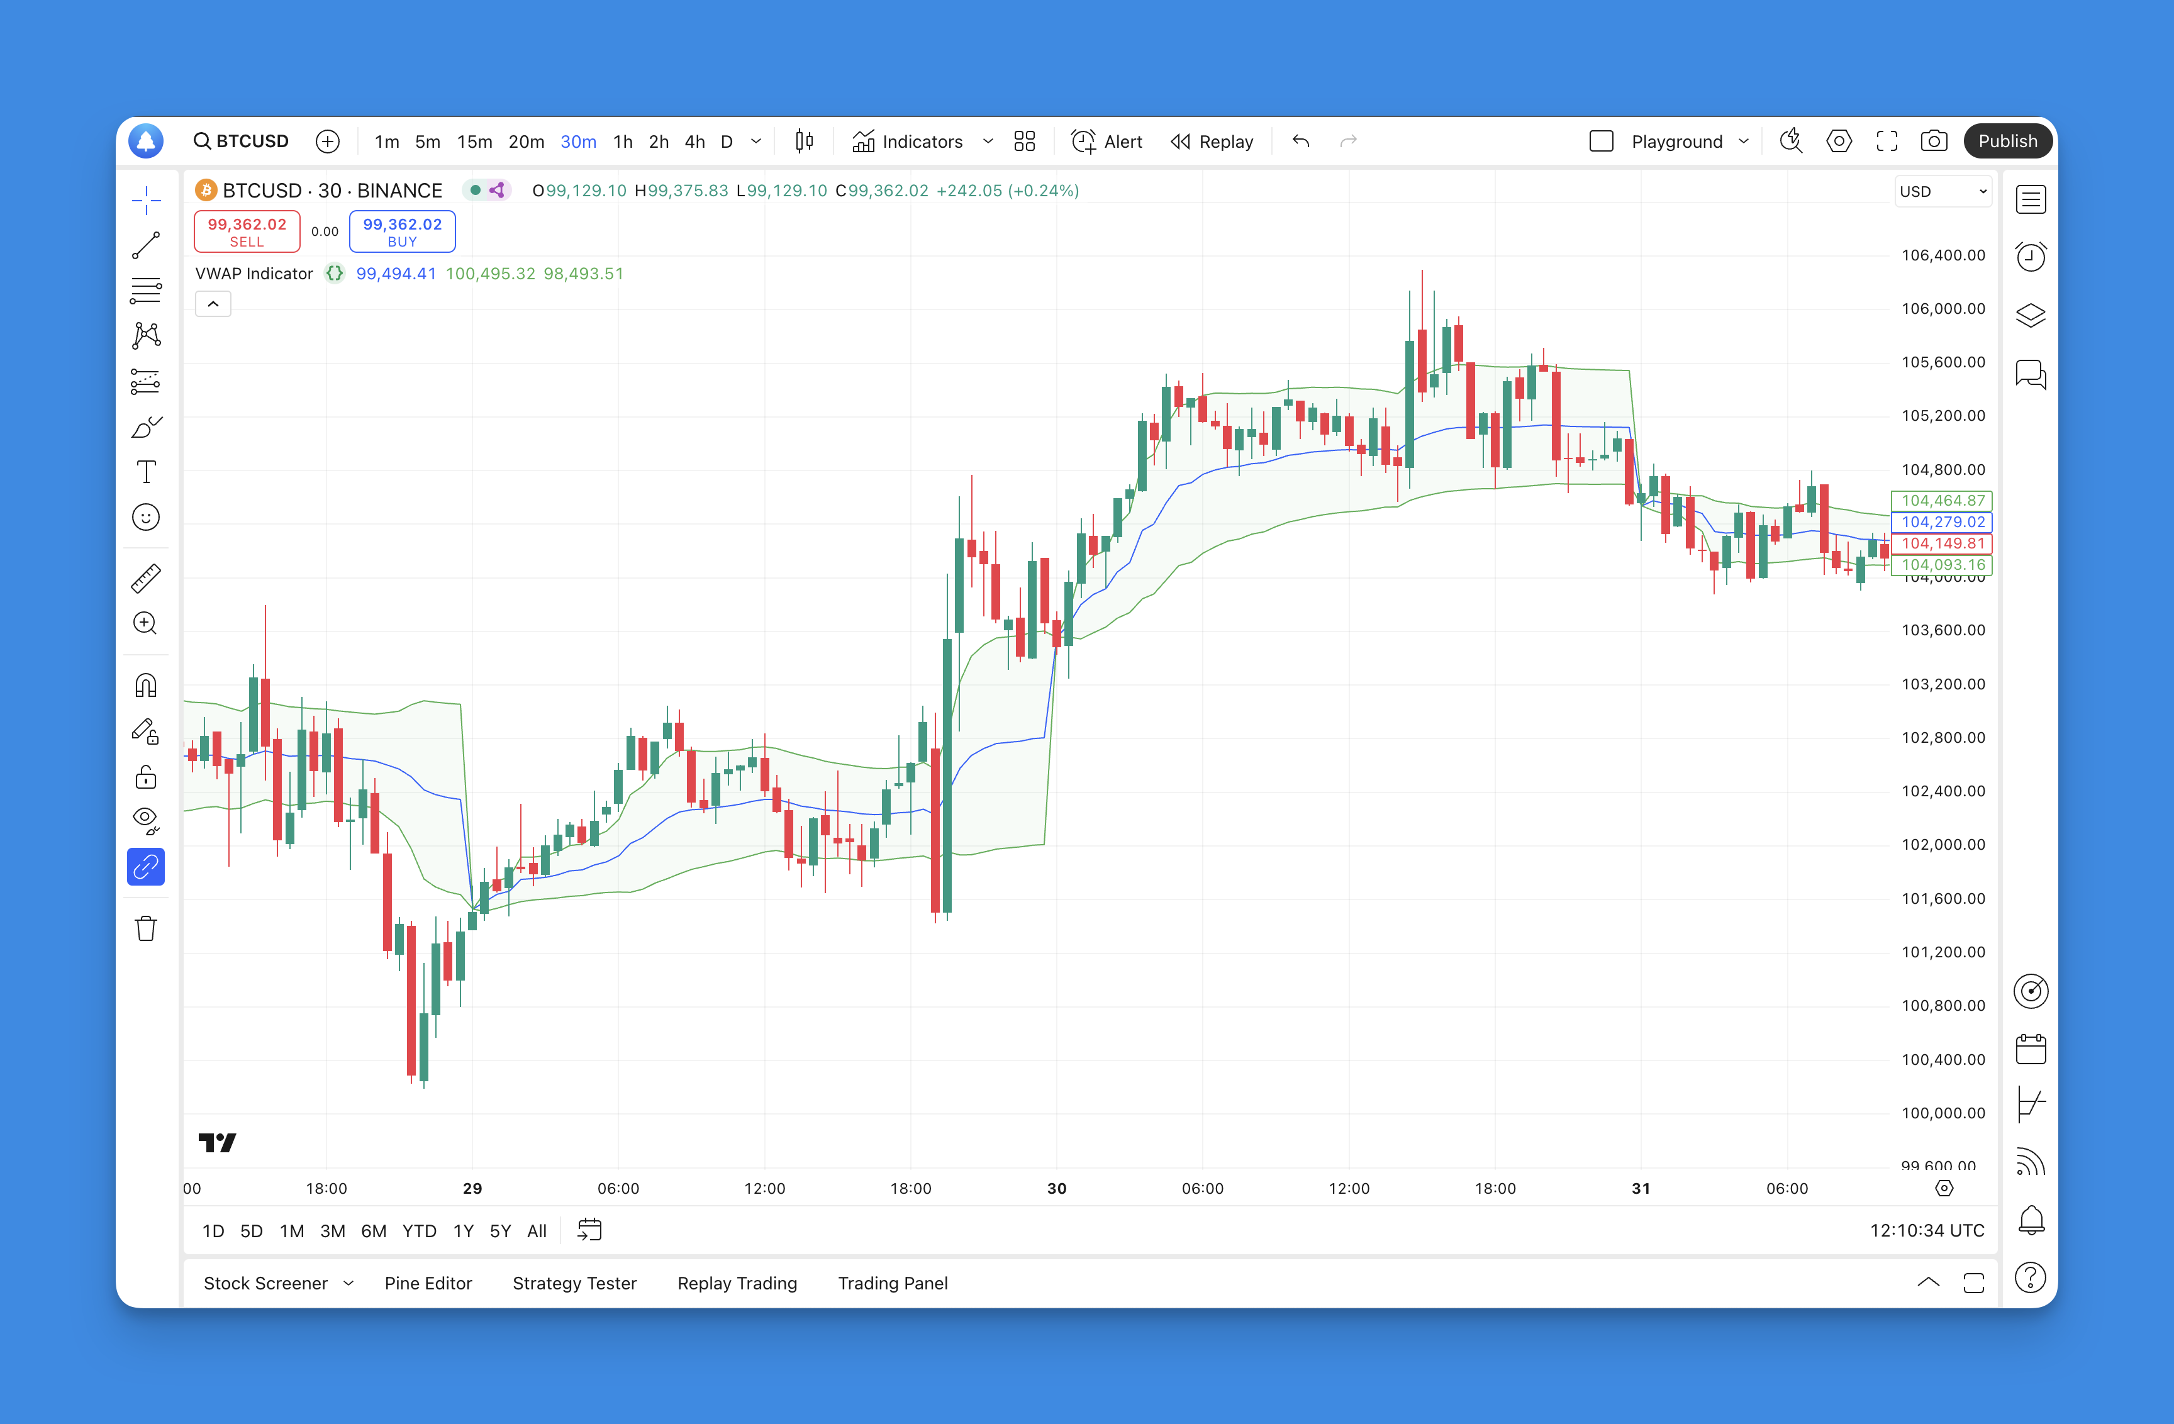Activate the zoom in tool
The image size is (2174, 1424).
[146, 624]
